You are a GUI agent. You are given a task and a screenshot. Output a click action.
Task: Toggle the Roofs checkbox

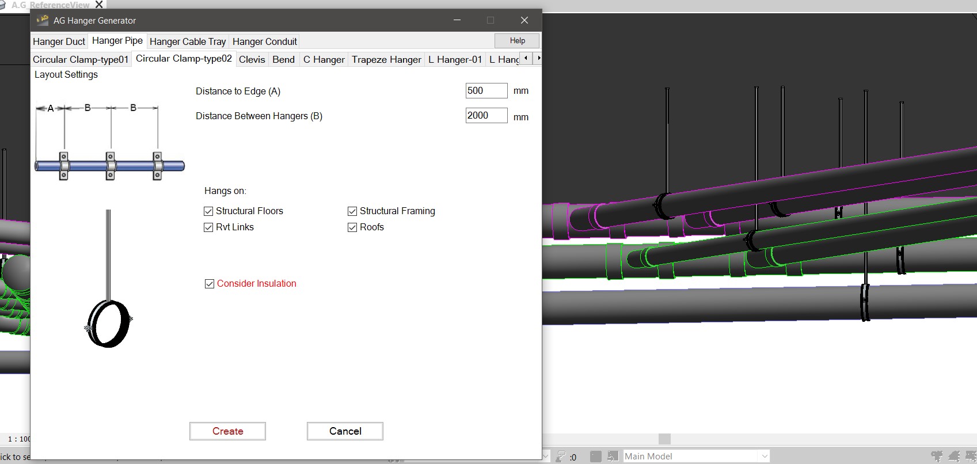[352, 227]
